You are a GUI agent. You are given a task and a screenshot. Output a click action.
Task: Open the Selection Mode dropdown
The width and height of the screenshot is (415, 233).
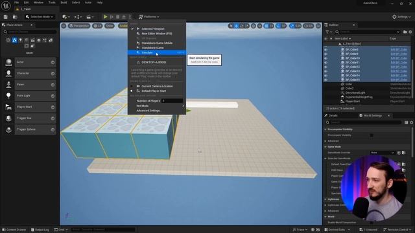tap(40, 17)
